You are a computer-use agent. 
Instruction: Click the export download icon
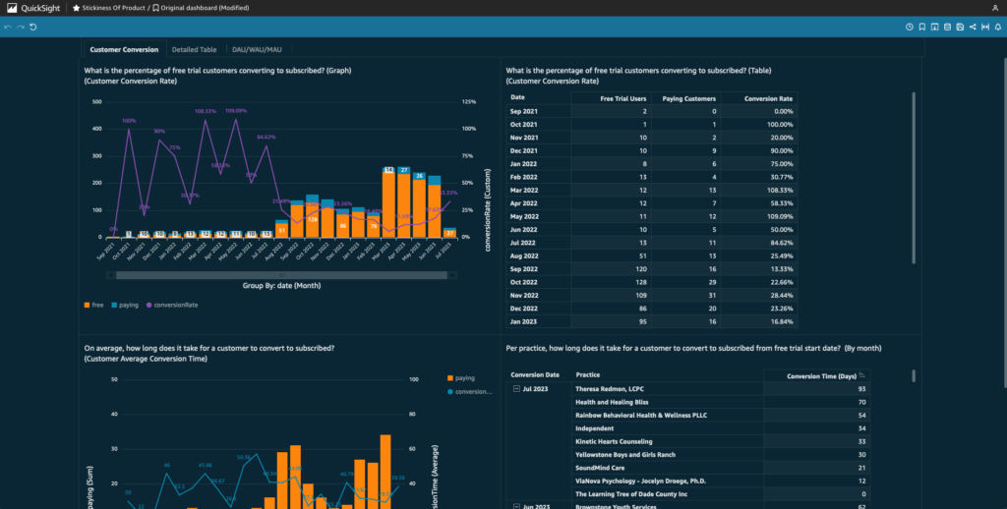(934, 27)
